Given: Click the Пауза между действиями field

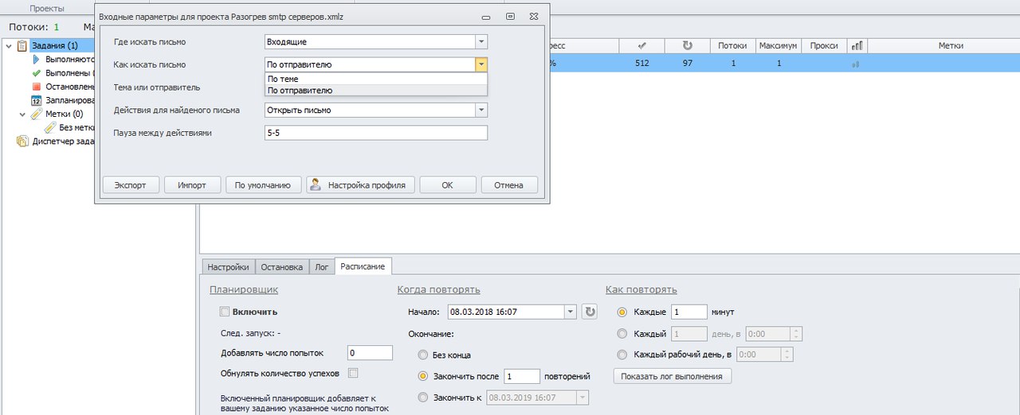Looking at the screenshot, I should coord(375,133).
